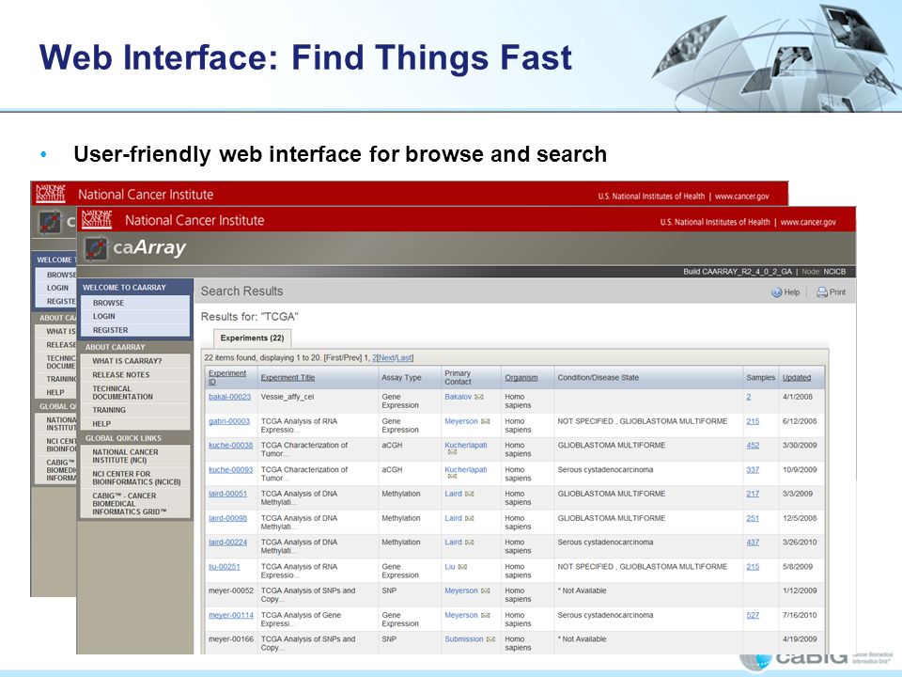The height and width of the screenshot is (677, 902).
Task: Sort by the Experiment Title column header
Action: click(288, 378)
